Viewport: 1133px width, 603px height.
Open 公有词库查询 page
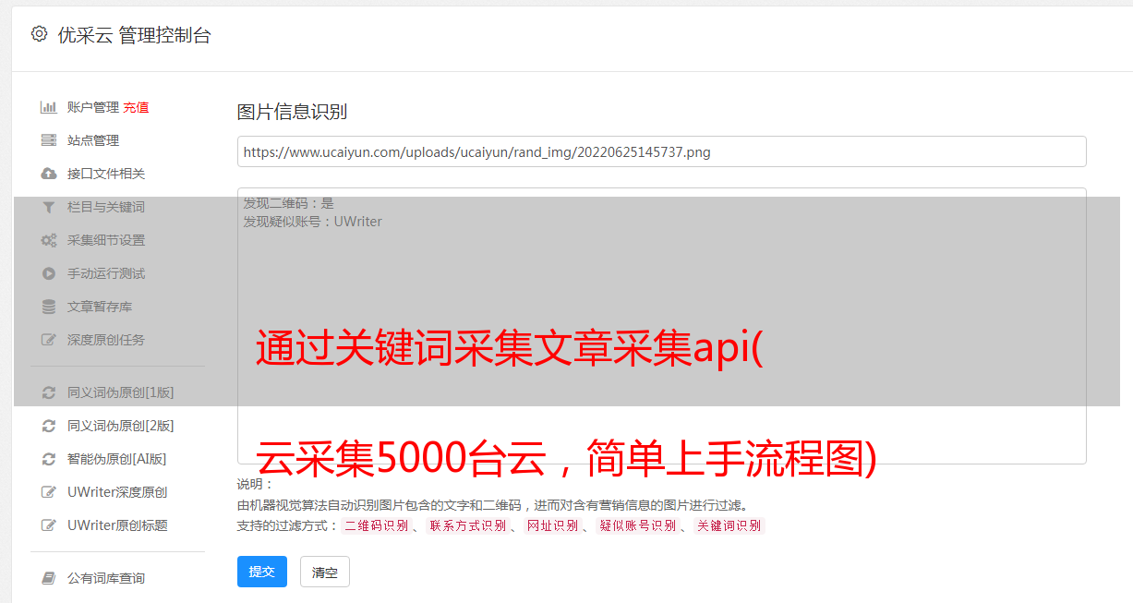106,578
